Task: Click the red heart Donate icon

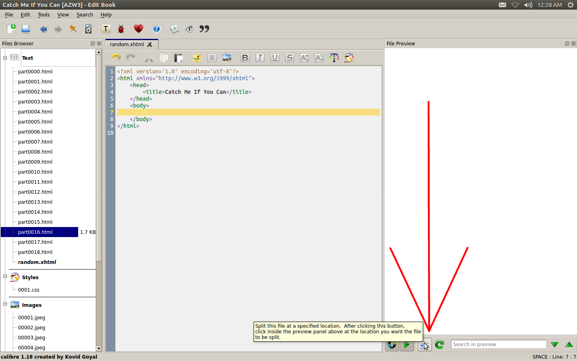Action: point(139,29)
